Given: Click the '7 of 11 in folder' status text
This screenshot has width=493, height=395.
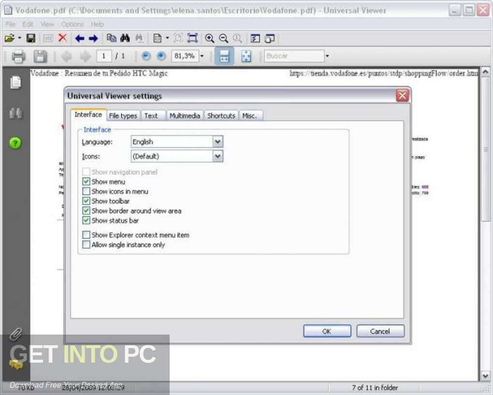Looking at the screenshot, I should click(375, 388).
